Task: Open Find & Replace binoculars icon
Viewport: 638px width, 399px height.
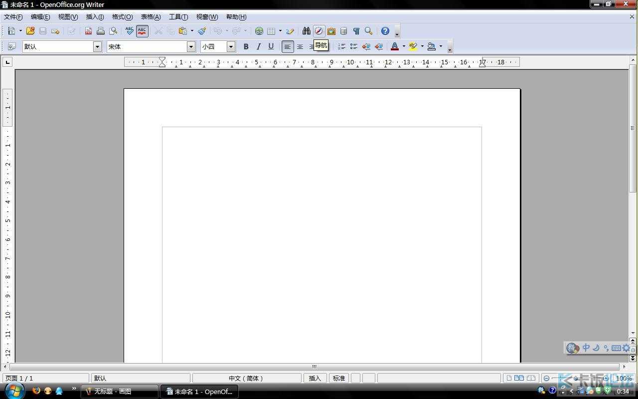Action: pos(307,31)
